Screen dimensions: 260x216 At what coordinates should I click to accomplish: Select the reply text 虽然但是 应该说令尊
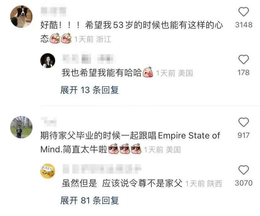click(x=122, y=183)
